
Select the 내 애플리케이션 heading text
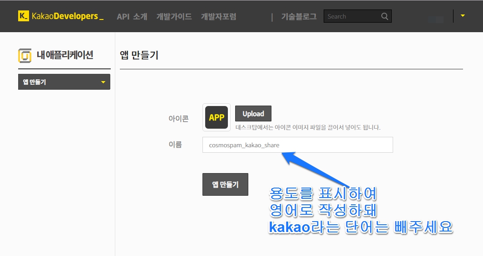pos(65,55)
